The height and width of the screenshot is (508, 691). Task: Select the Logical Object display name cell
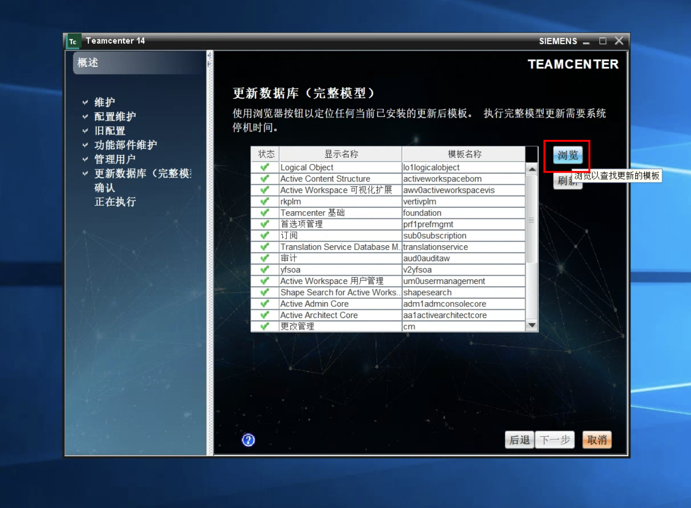[x=341, y=167]
